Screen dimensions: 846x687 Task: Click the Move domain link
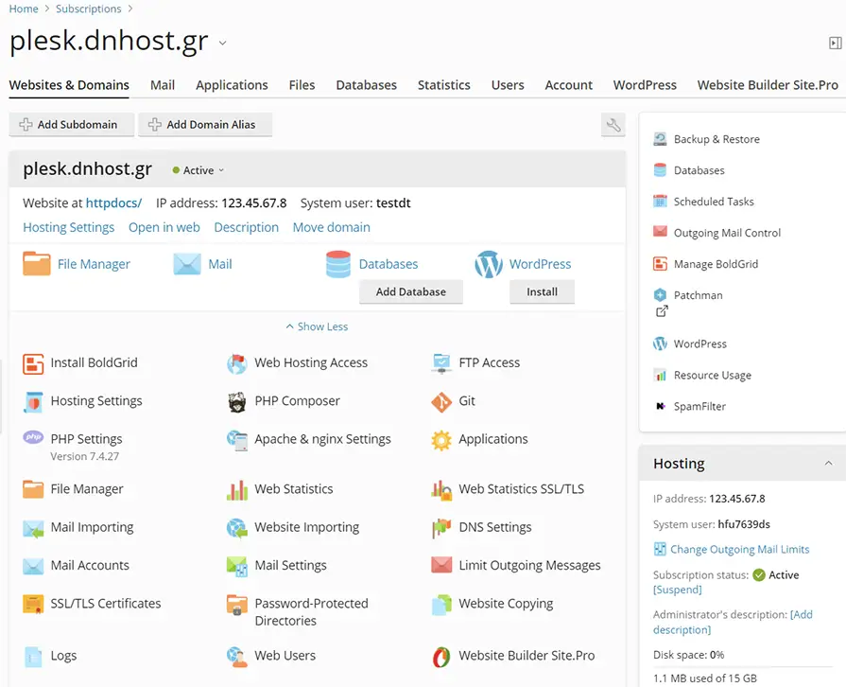[331, 227]
